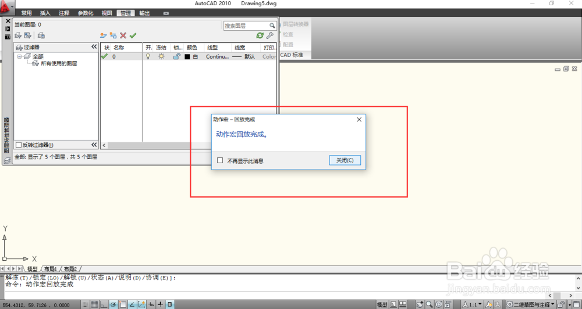The image size is (582, 309).
Task: Toggle Quick Properties in status bar
Action: (169, 304)
